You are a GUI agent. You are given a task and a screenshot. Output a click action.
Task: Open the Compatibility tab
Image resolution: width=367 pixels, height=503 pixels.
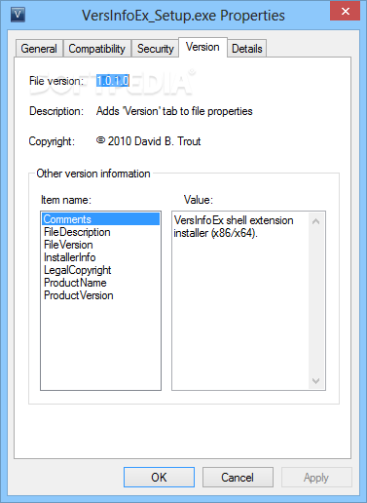(97, 49)
